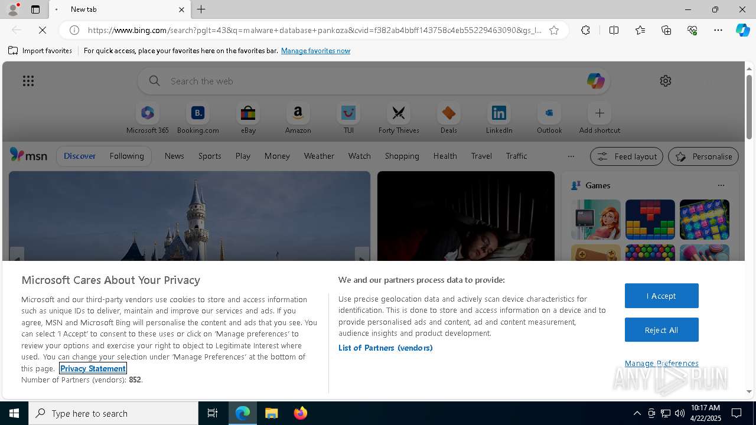Switch to the Following feed tab
Image resolution: width=756 pixels, height=425 pixels.
pyautogui.click(x=126, y=156)
